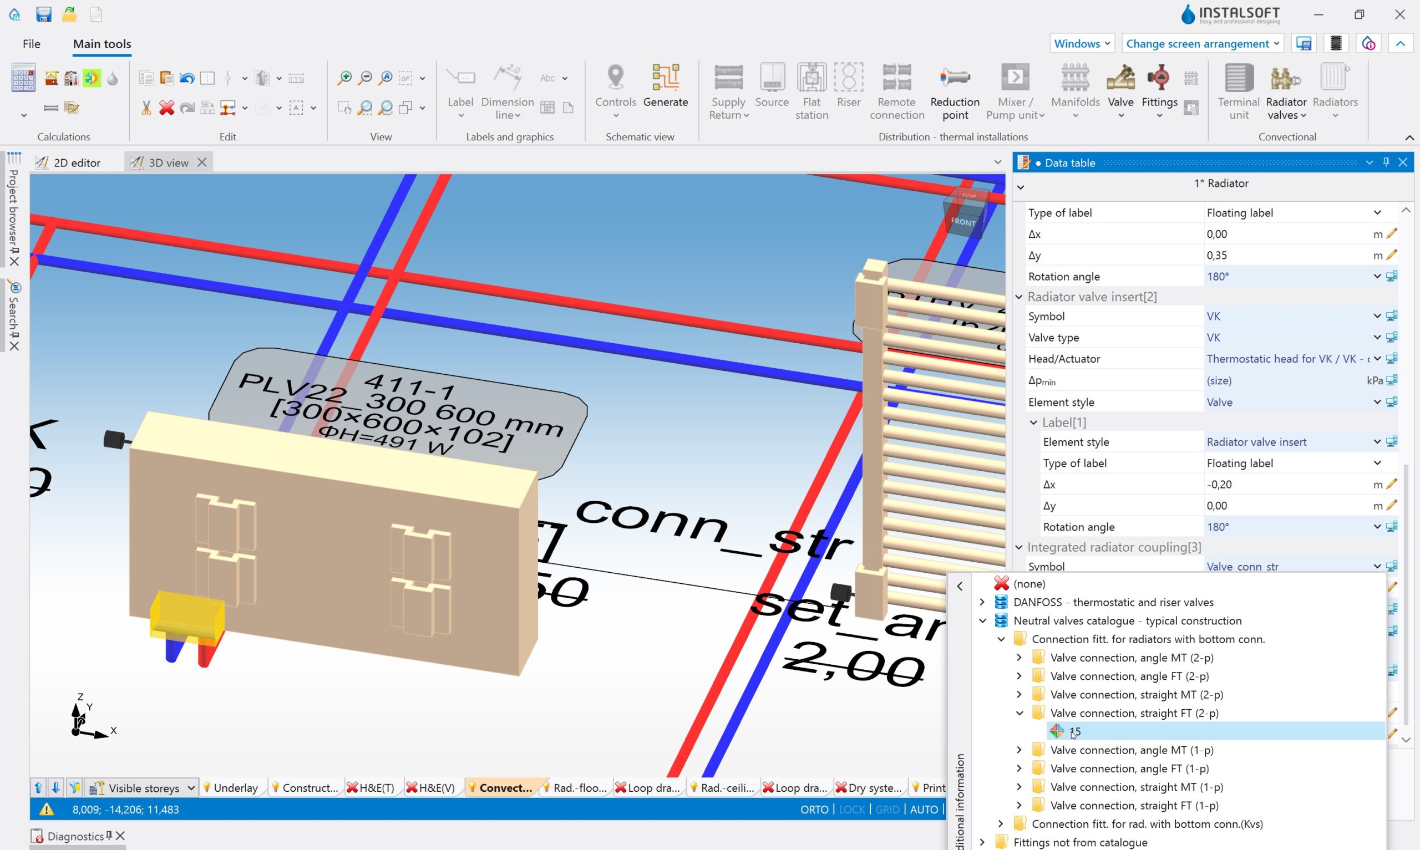1420x850 pixels.
Task: Save the project with the floppy icon
Action: (43, 14)
